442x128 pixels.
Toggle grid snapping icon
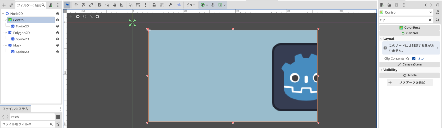(138, 5)
